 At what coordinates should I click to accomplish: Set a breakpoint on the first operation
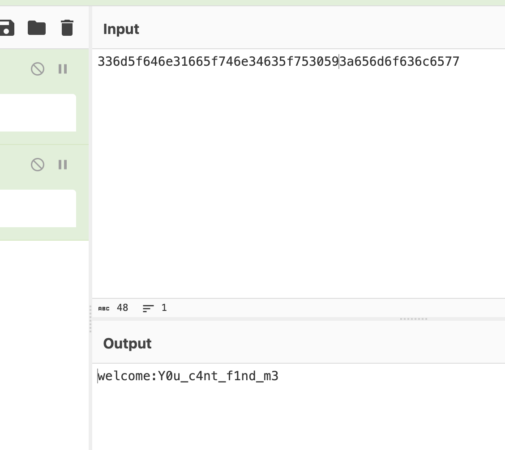tap(63, 69)
